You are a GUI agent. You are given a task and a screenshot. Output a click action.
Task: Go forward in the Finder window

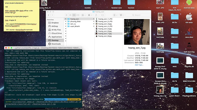(x=52, y=15)
